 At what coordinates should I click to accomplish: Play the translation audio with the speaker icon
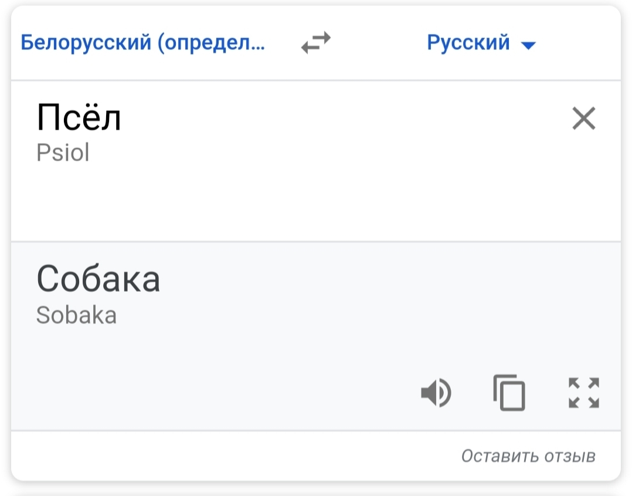point(436,393)
